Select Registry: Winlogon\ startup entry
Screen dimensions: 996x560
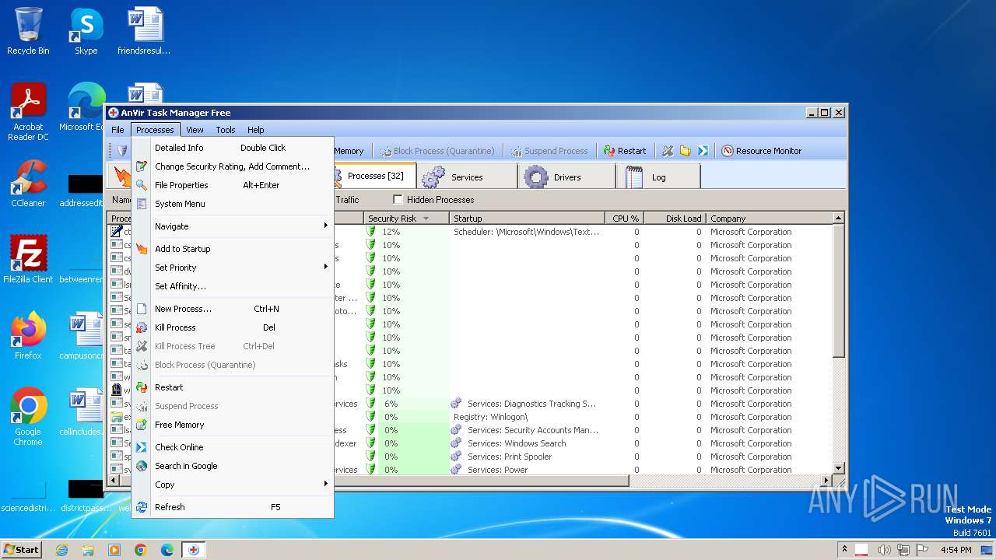[491, 417]
